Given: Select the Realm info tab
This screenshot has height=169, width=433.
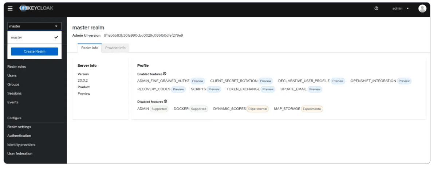Looking at the screenshot, I should point(89,48).
